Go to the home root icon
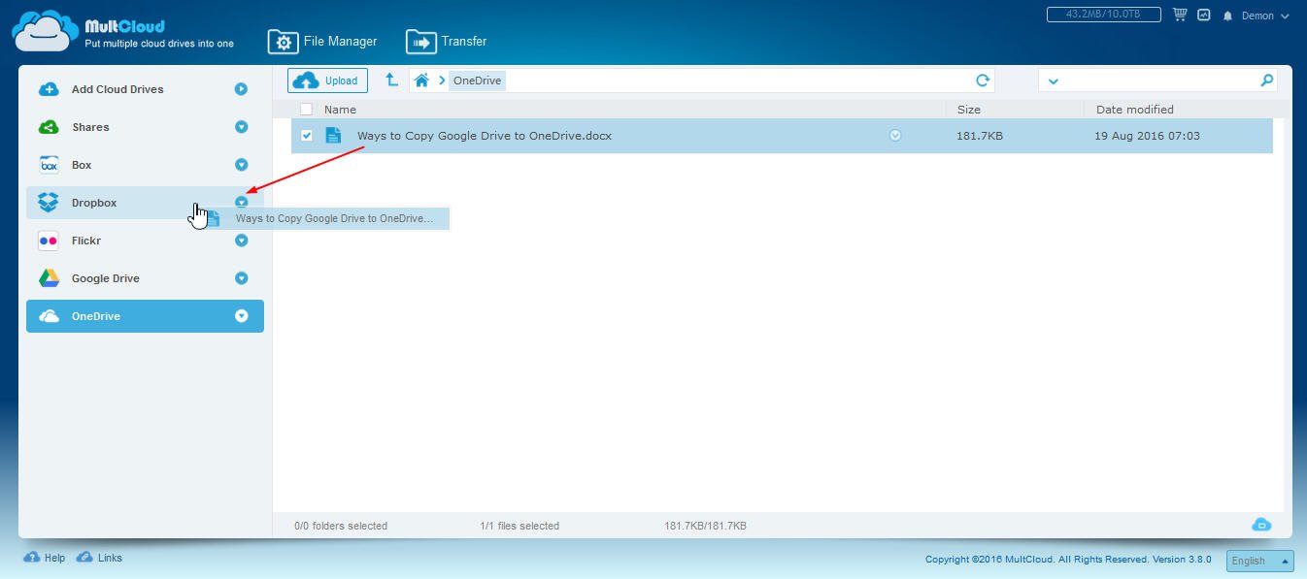 click(x=421, y=80)
